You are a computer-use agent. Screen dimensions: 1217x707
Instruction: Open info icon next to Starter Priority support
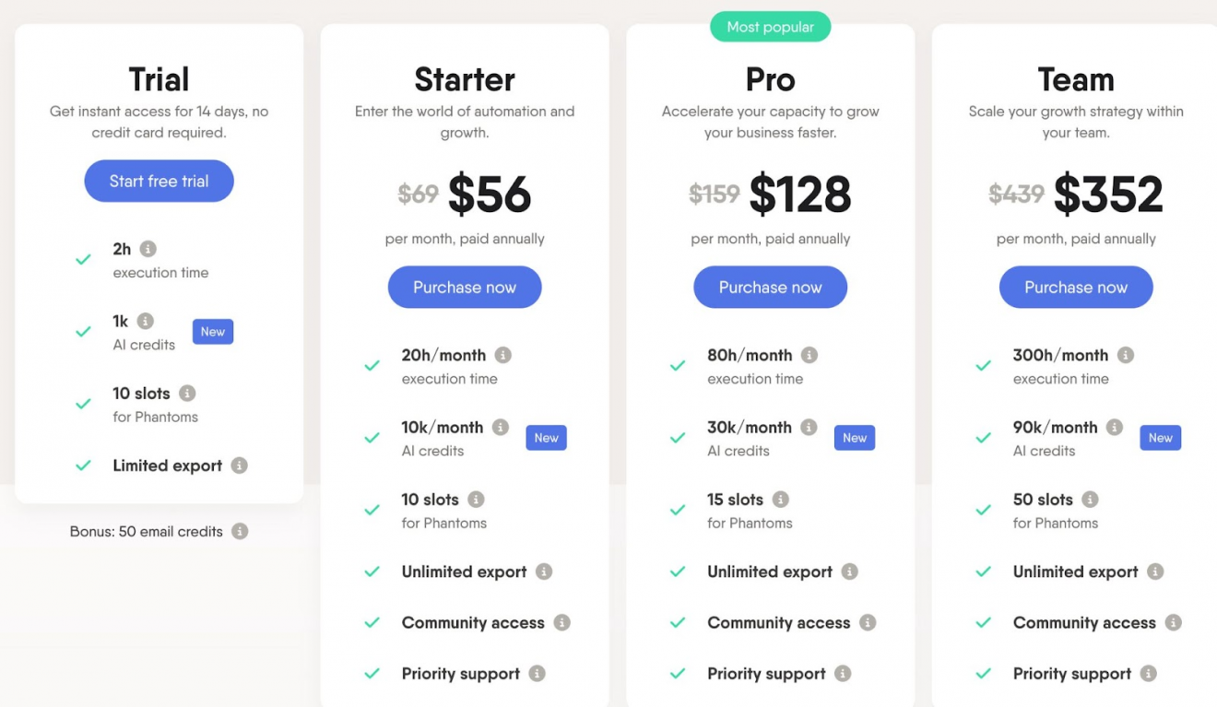pyautogui.click(x=537, y=674)
